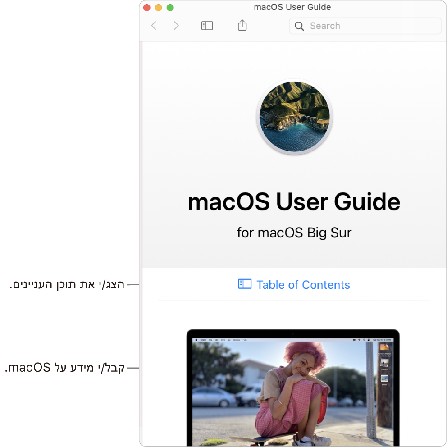Click the small icon beside Table of Contents

pos(245,284)
